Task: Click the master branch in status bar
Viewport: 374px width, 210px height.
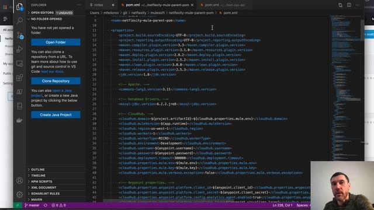Action: (x=32, y=205)
